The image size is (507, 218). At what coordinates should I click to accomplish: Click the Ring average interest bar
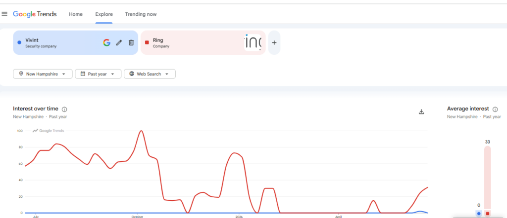coord(488,178)
